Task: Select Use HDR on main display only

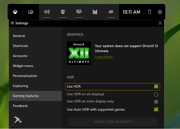Action: (156, 102)
